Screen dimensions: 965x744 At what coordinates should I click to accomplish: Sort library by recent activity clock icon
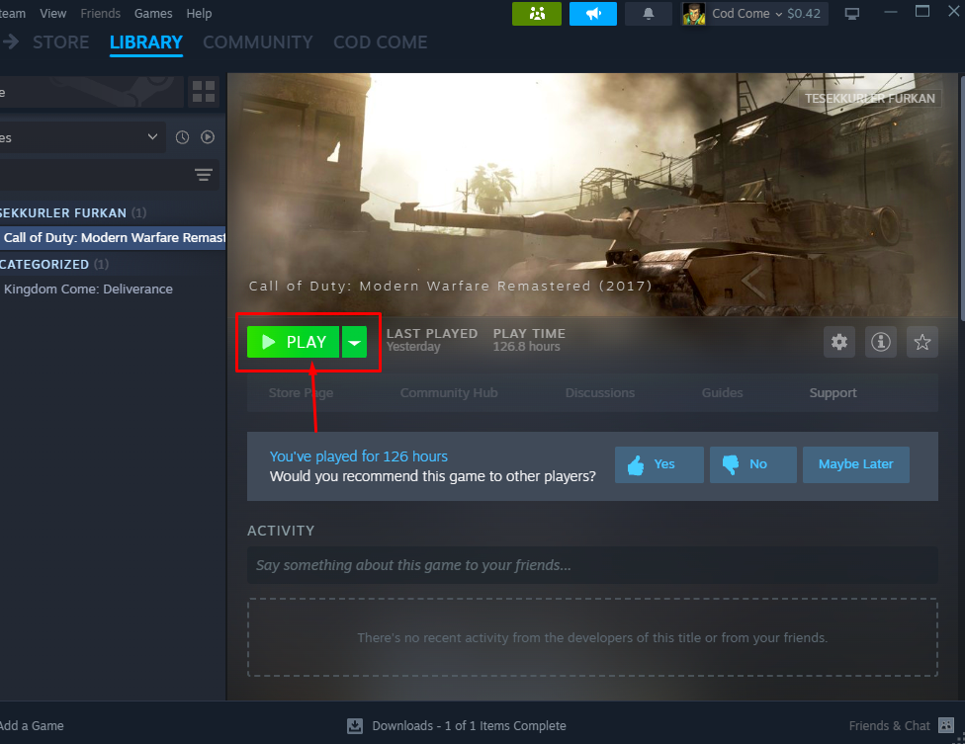182,137
